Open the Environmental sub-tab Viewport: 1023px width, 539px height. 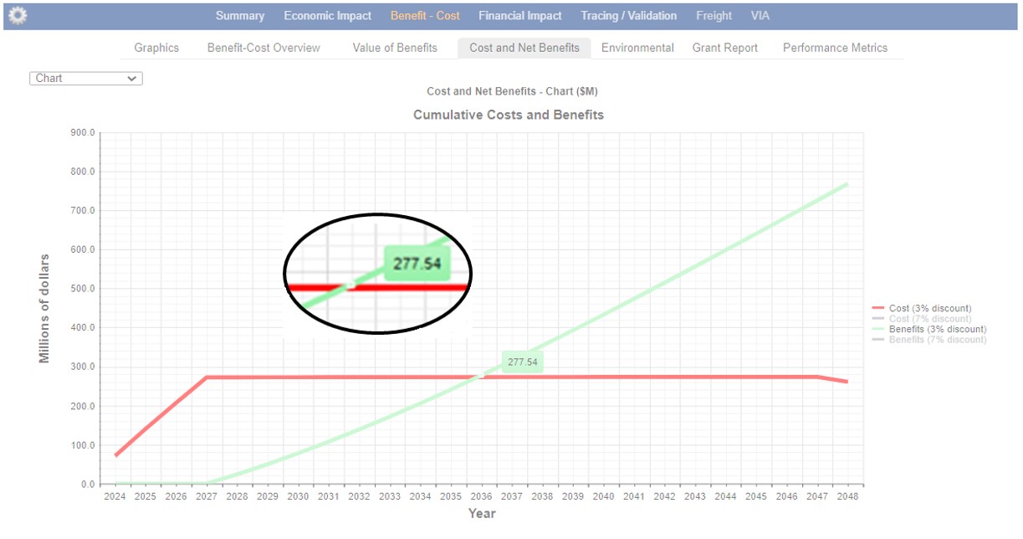coord(637,48)
